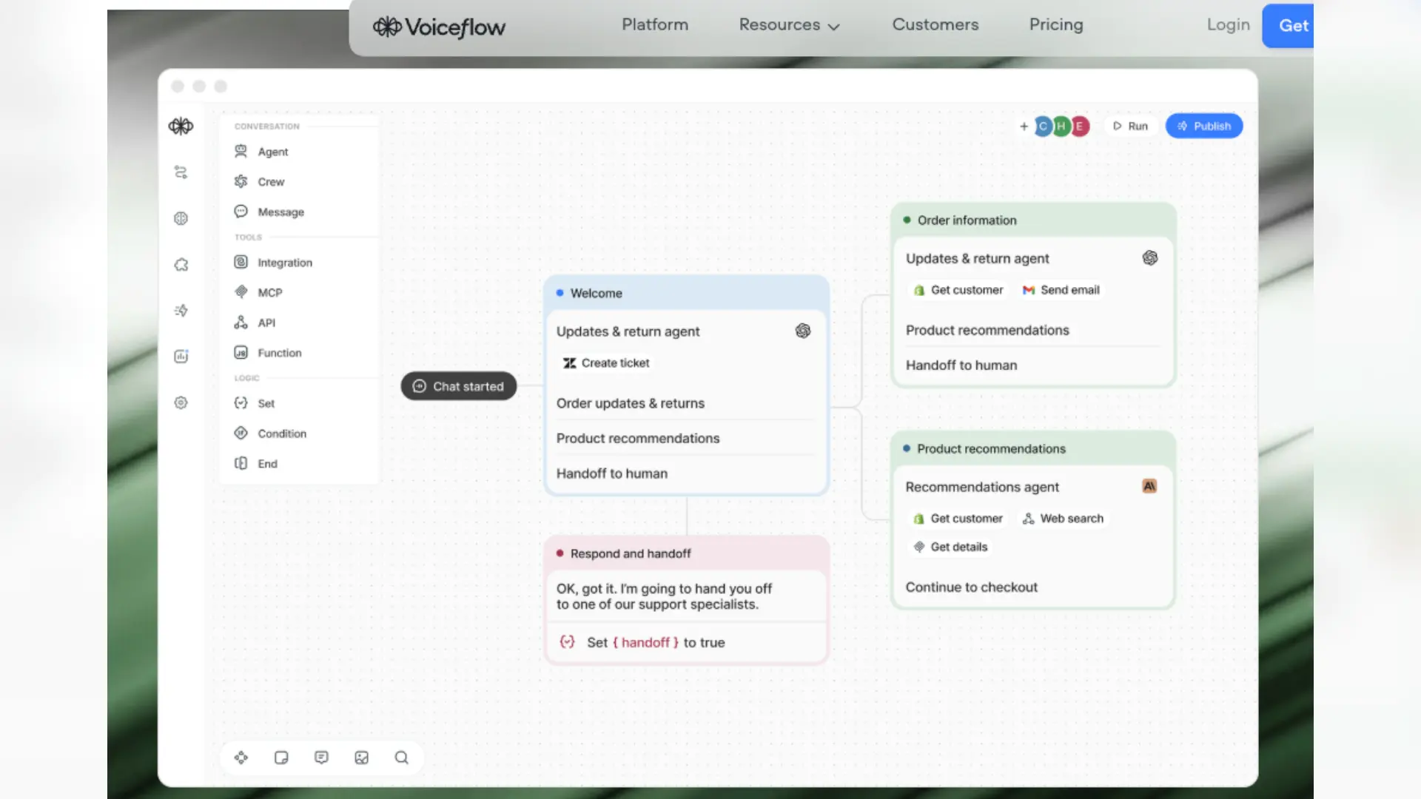This screenshot has width=1421, height=799.
Task: Click the image icon in bottom toolbar
Action: [x=361, y=758]
